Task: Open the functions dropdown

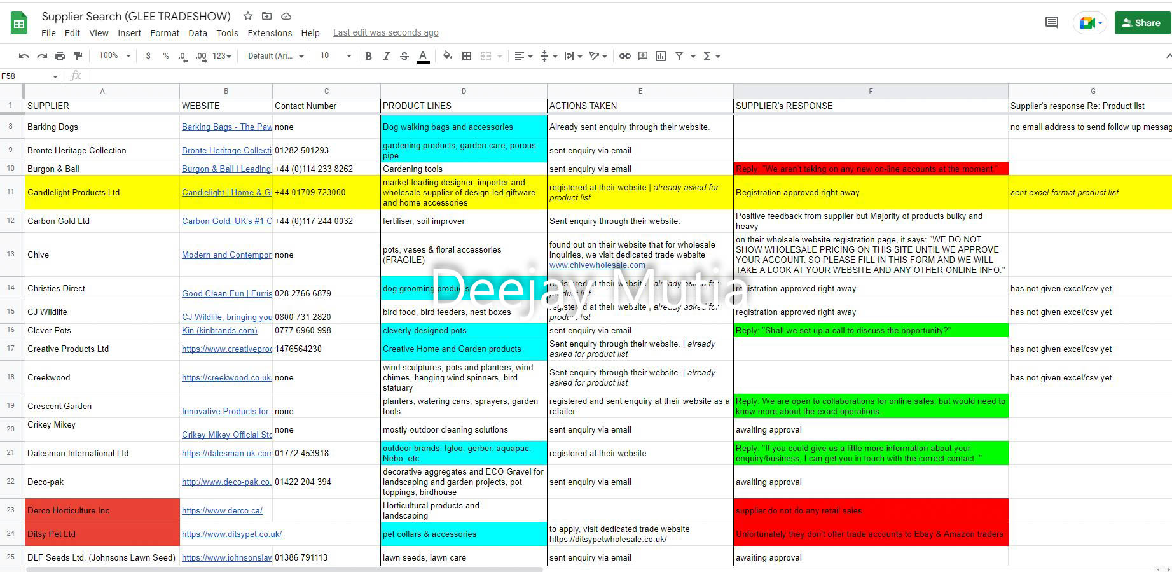Action: [x=711, y=56]
